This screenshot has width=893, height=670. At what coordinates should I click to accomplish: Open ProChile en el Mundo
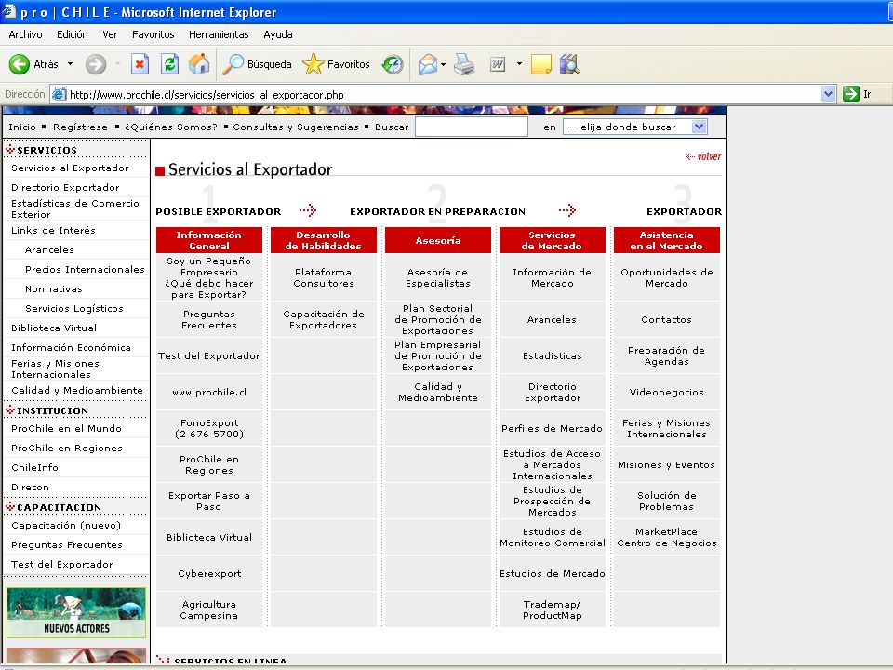(x=67, y=428)
